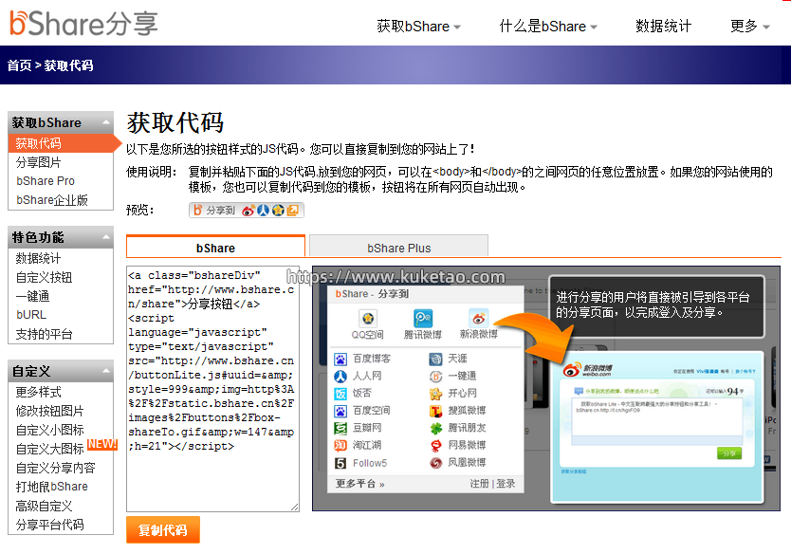791x554 pixels.
Task: Open the 分享图片 sidebar link
Action: pyautogui.click(x=38, y=162)
